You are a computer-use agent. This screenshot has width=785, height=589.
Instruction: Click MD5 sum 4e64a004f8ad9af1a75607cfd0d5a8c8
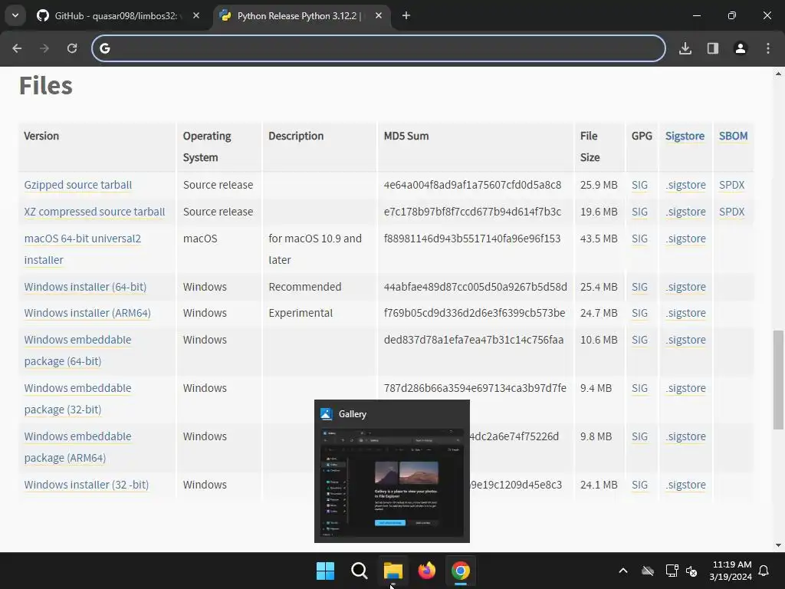click(x=472, y=185)
